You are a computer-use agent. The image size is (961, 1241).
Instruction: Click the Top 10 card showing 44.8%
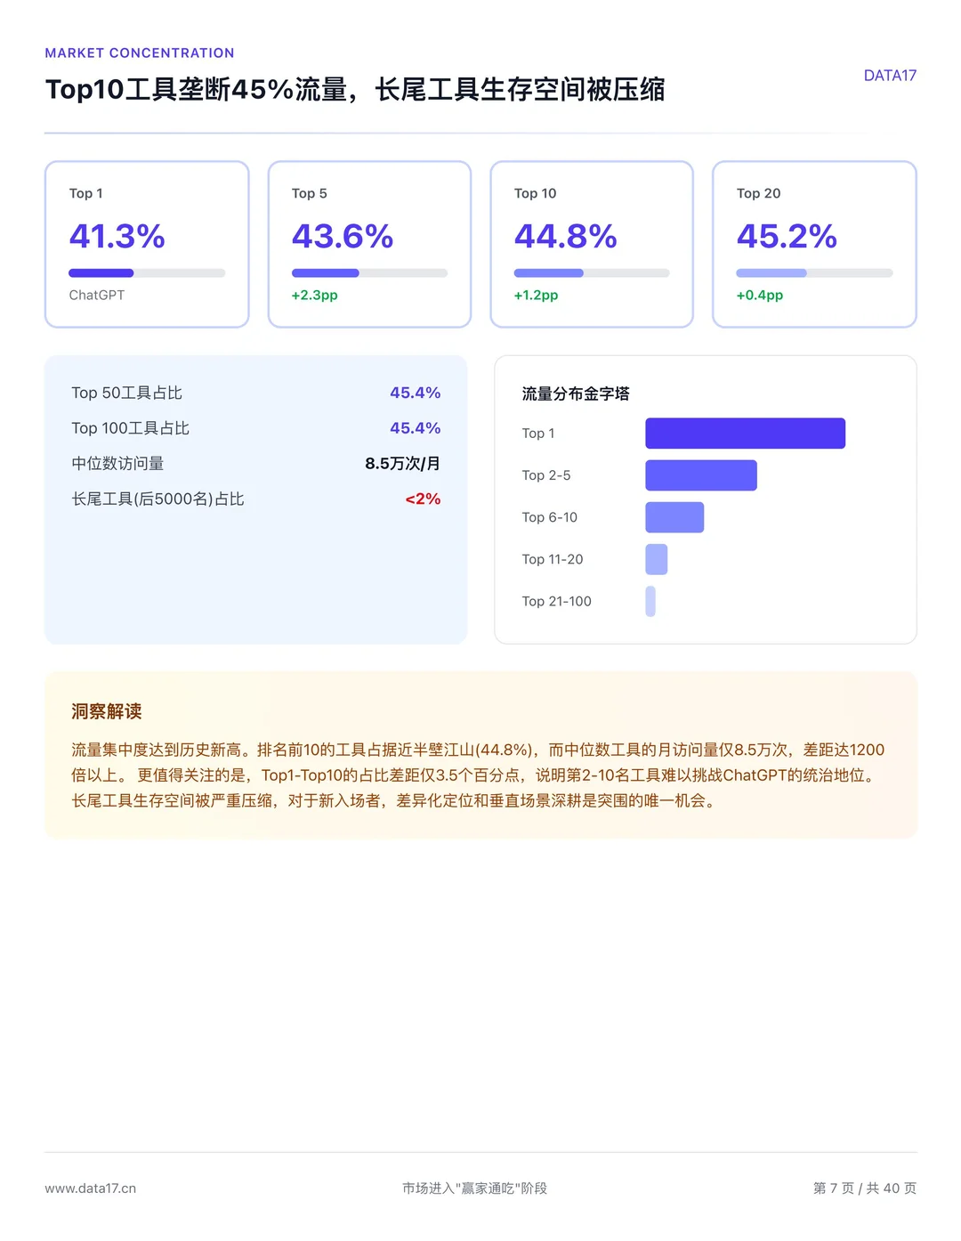pos(591,244)
